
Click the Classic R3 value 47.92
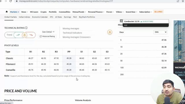[x=56, y=58]
